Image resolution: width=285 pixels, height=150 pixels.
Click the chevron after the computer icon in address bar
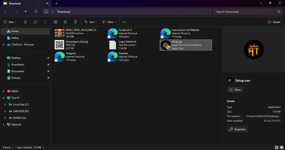[53, 12]
